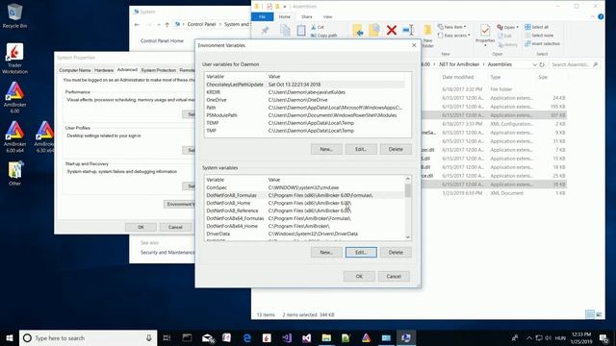Switch to the View ribbon tab
The height and width of the screenshot is (346, 616).
(327, 17)
